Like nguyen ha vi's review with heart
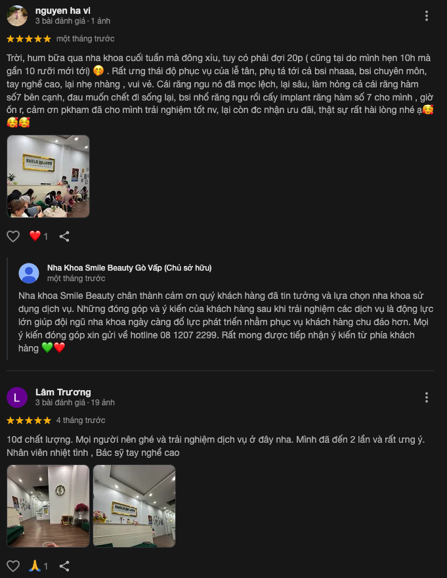This screenshot has height=578, width=447. (13, 236)
